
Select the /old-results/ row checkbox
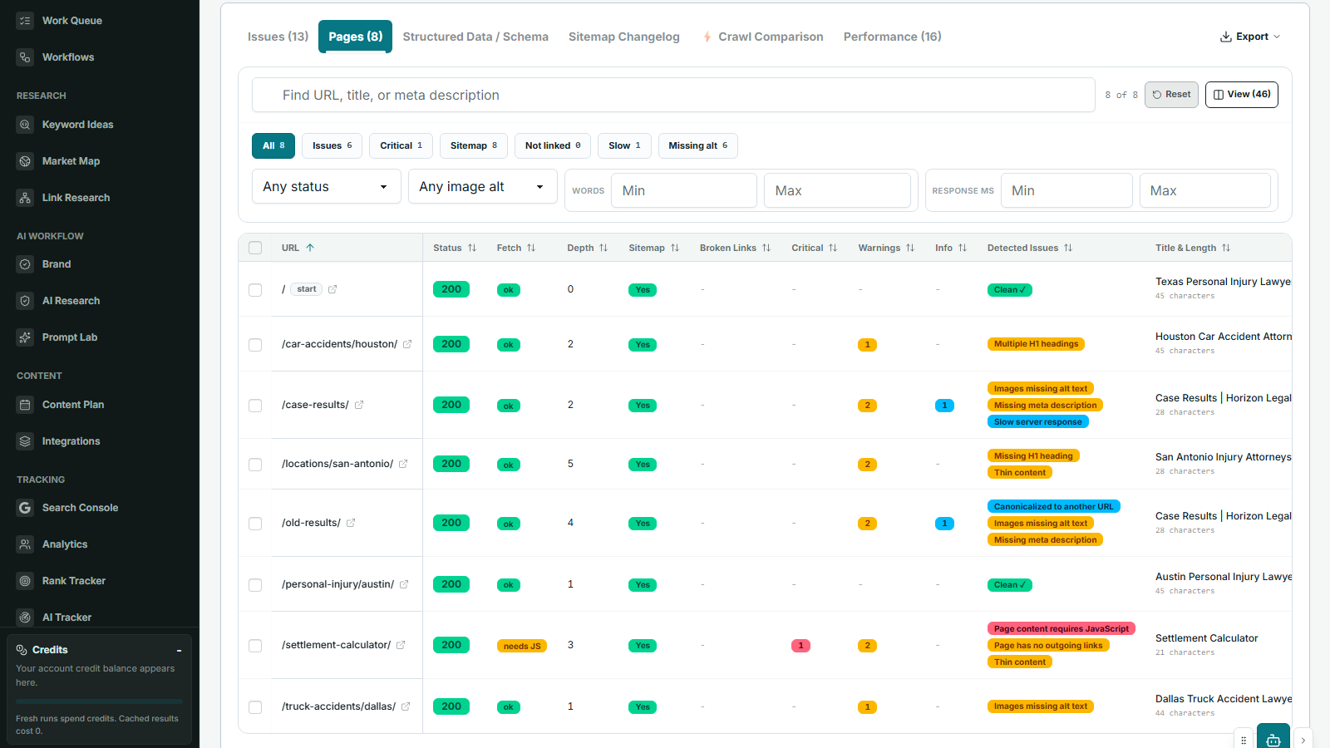(x=255, y=524)
